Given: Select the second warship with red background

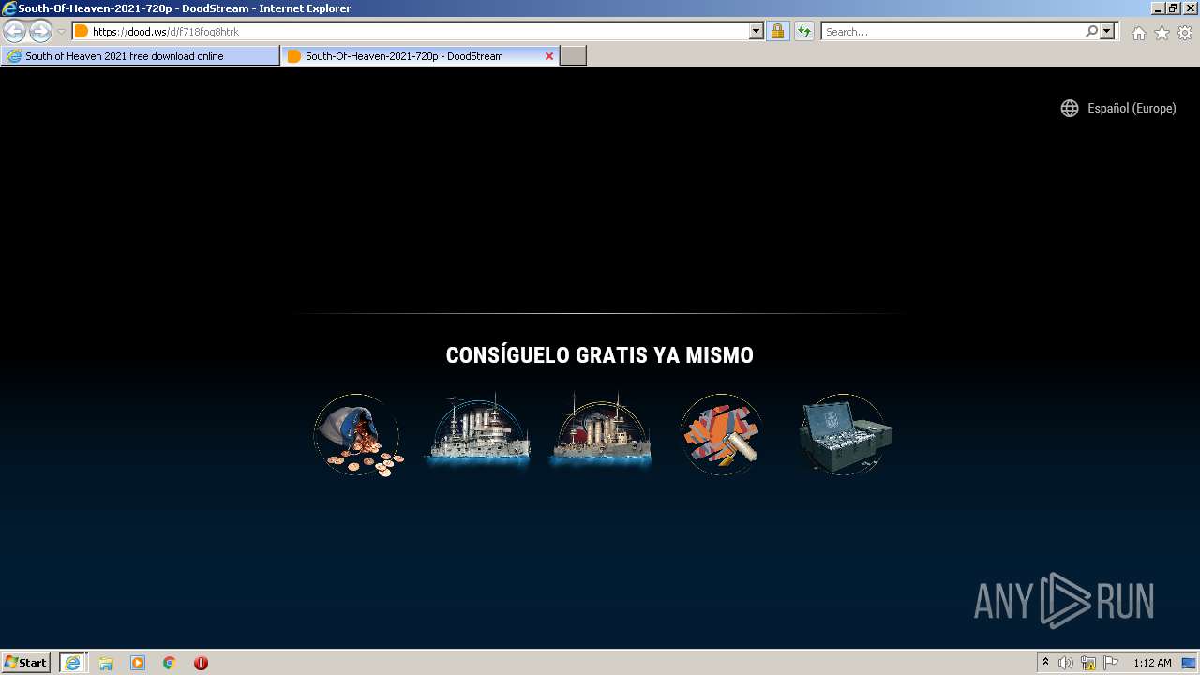Looking at the screenshot, I should click(x=600, y=433).
